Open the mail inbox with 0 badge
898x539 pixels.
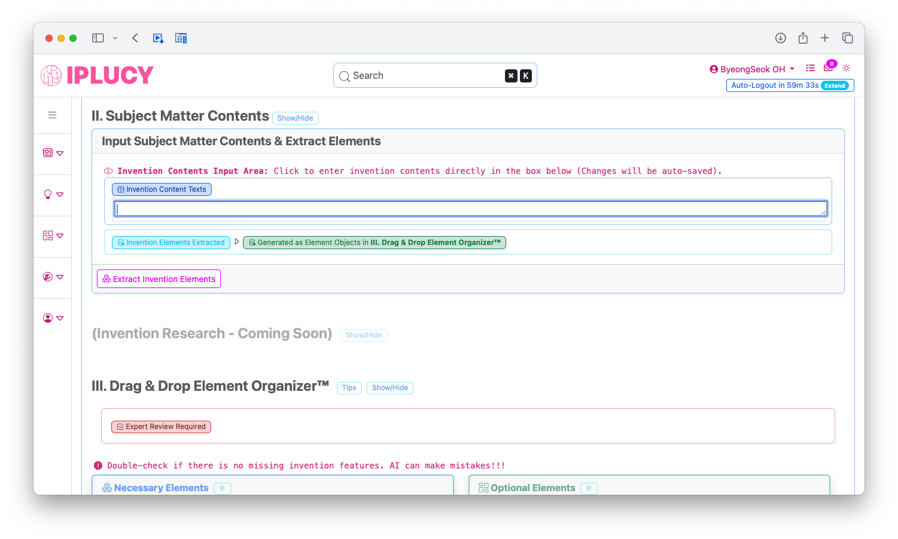pyautogui.click(x=829, y=67)
